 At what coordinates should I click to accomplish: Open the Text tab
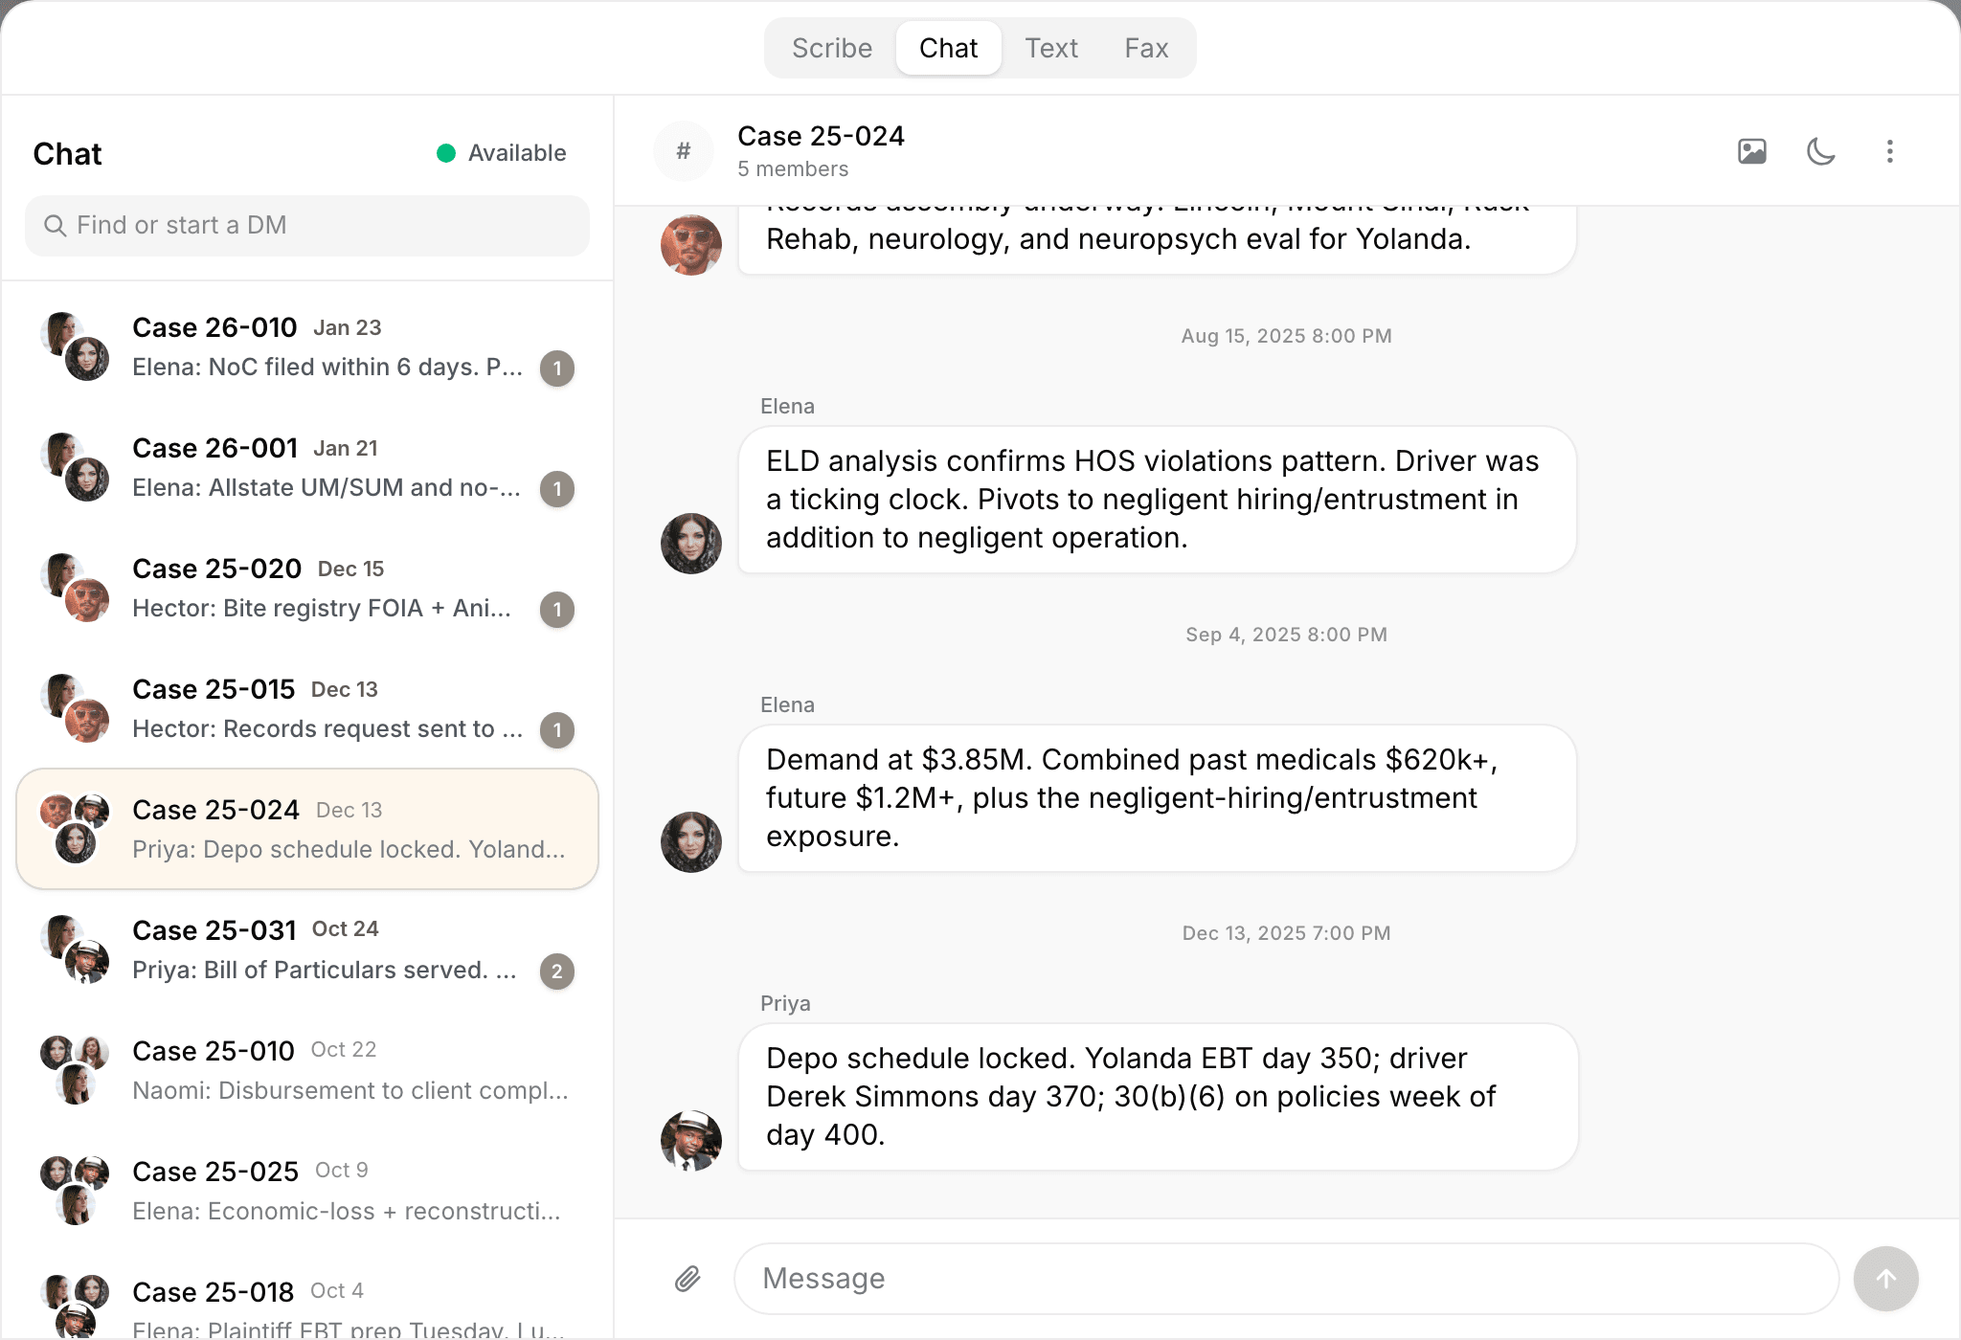coord(1051,48)
